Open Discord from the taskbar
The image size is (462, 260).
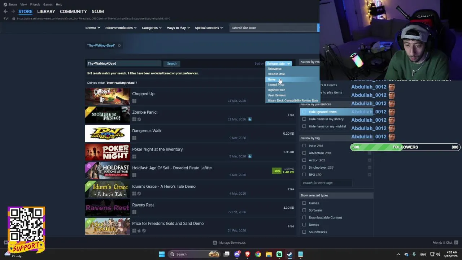click(237, 254)
